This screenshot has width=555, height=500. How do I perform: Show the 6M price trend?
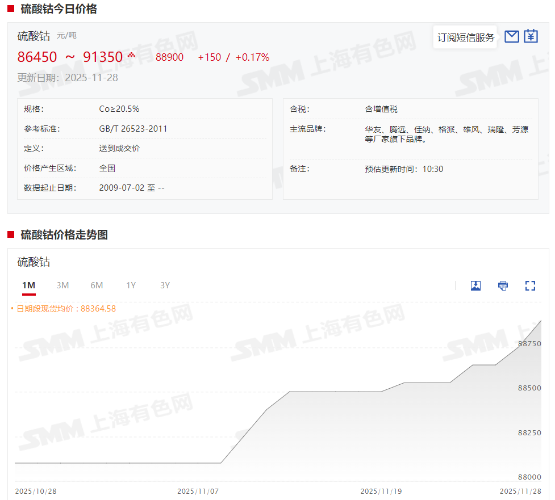click(x=97, y=285)
